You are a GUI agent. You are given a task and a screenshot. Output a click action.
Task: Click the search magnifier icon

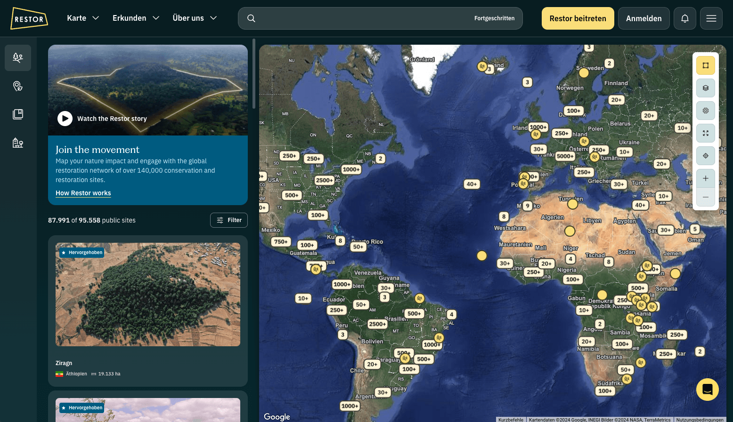(x=251, y=18)
